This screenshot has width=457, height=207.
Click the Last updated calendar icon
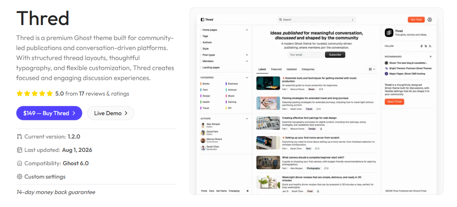(x=20, y=150)
